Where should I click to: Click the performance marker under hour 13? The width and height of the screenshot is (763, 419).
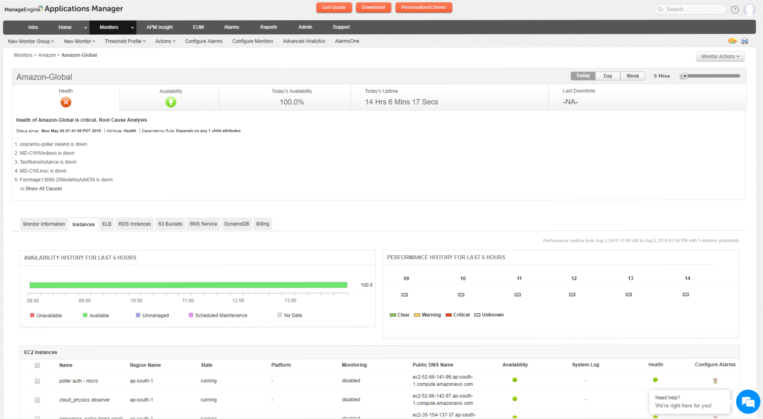click(x=628, y=295)
